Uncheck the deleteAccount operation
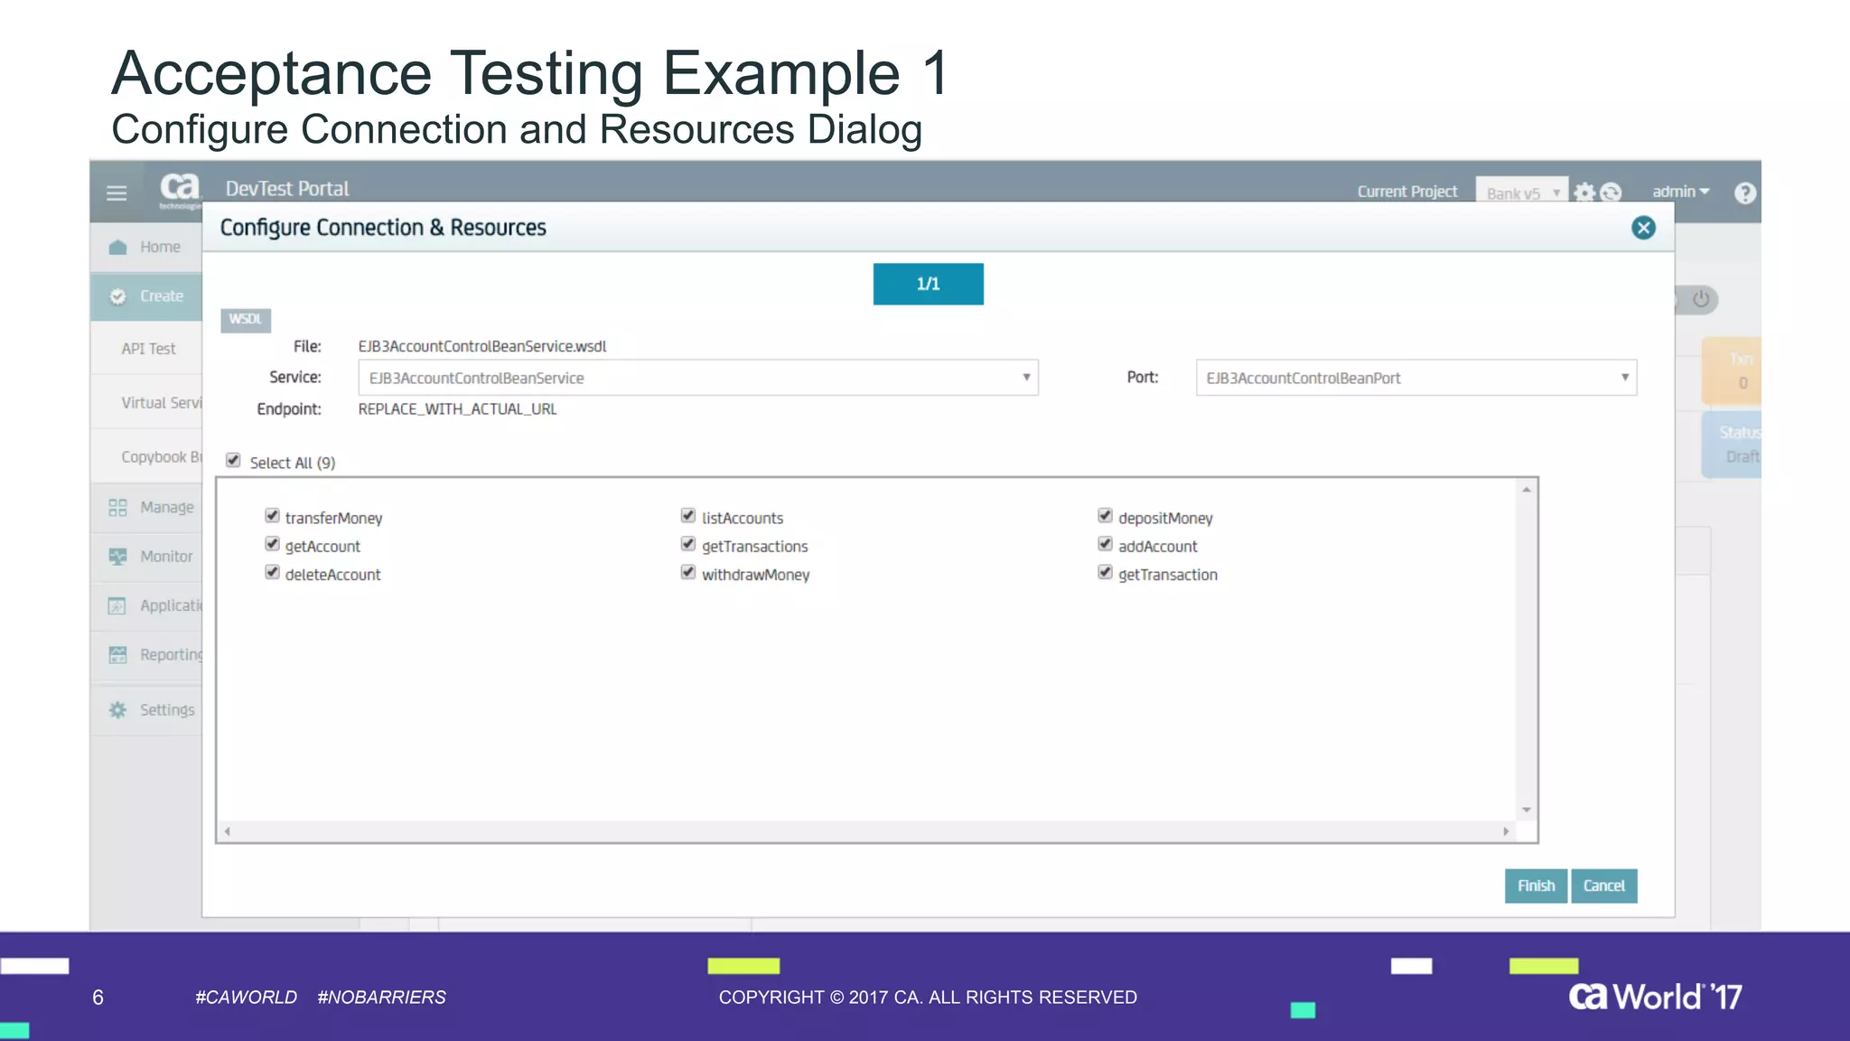Image resolution: width=1850 pixels, height=1041 pixels. [x=272, y=573]
